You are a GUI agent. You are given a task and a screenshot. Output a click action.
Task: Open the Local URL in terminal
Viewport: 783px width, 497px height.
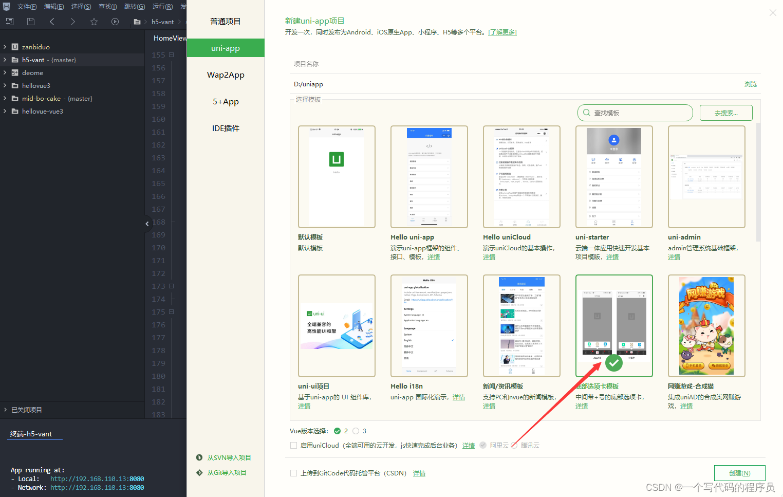(97, 478)
